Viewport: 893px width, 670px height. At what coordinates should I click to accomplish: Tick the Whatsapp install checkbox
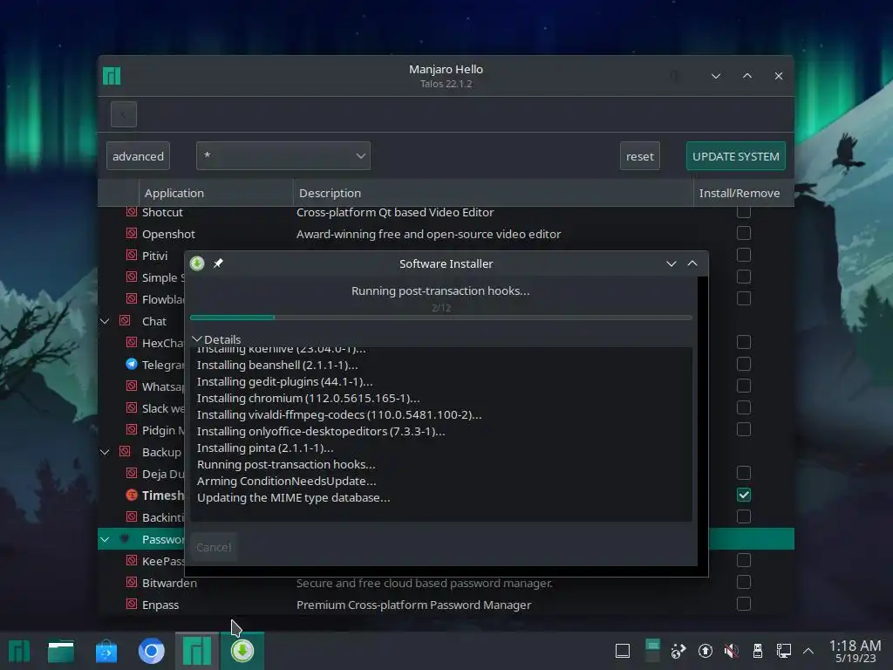743,386
